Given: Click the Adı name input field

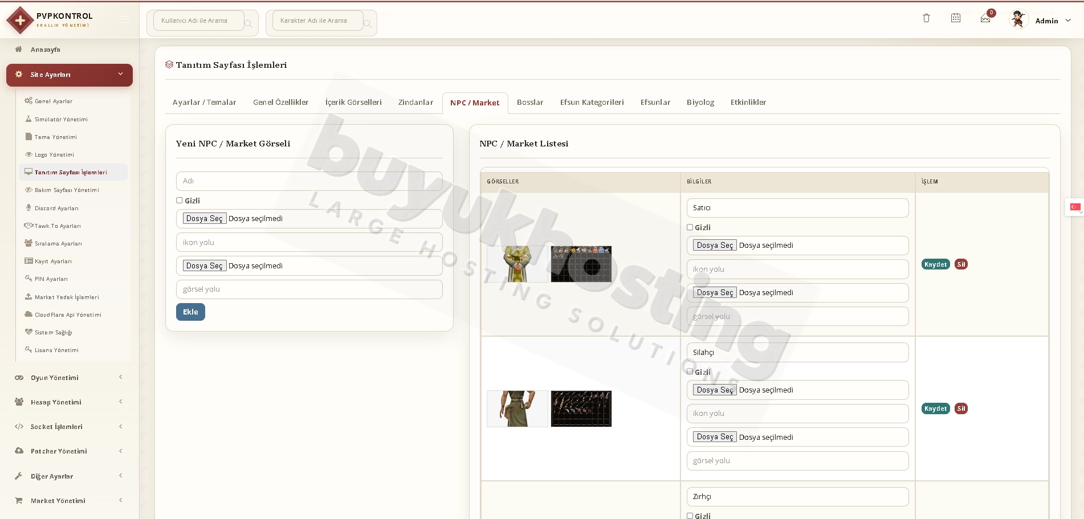Looking at the screenshot, I should [309, 181].
